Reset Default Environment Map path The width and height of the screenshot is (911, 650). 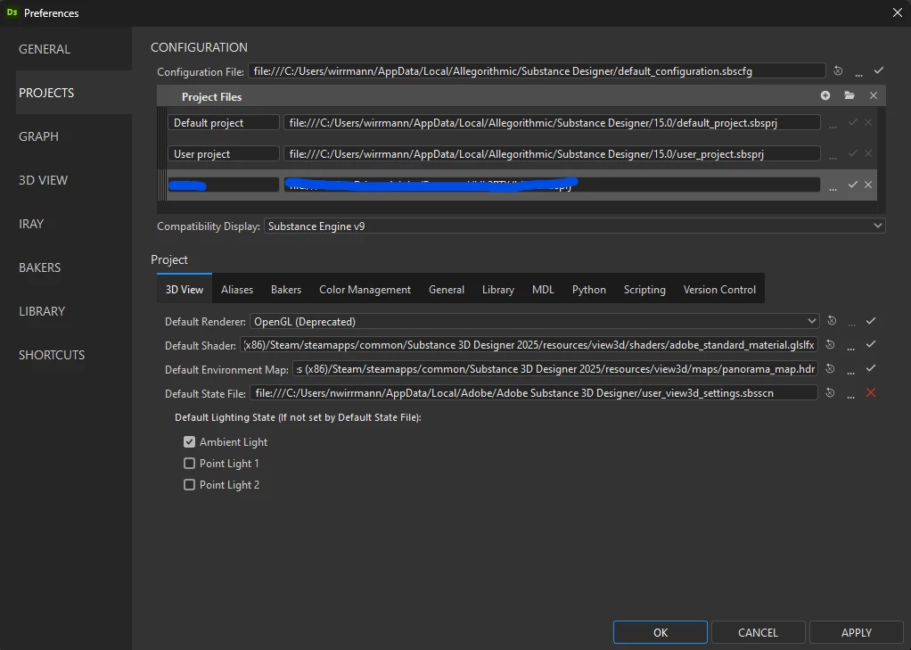pyautogui.click(x=830, y=368)
